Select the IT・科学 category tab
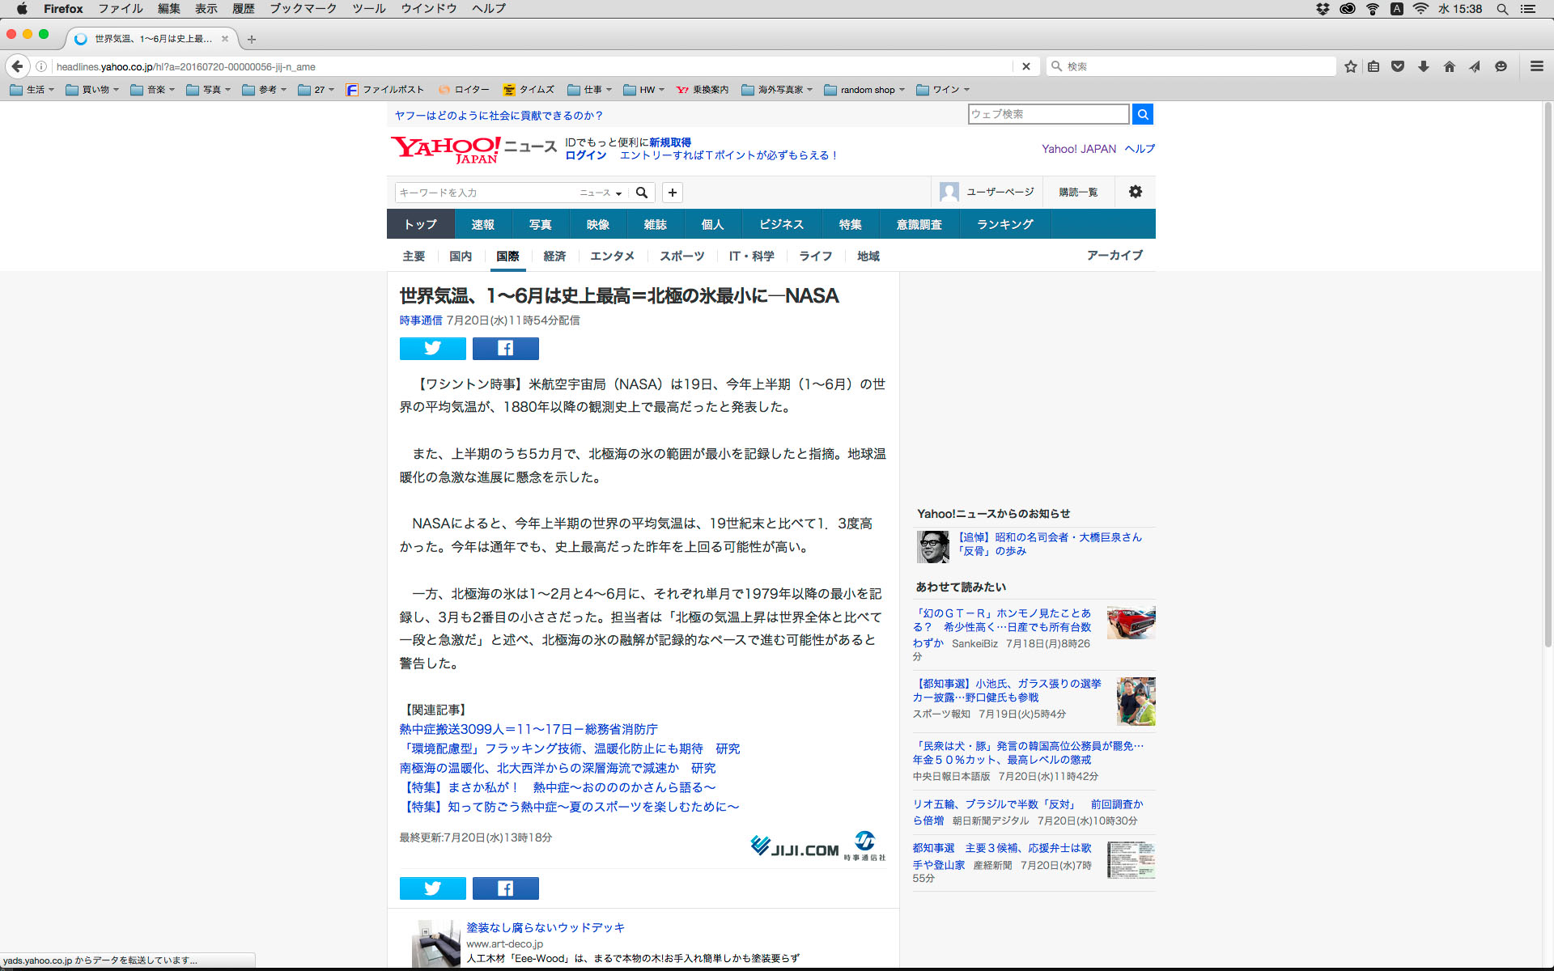 [751, 256]
